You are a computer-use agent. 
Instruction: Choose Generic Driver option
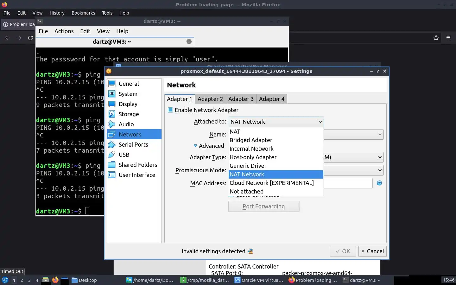276,166
